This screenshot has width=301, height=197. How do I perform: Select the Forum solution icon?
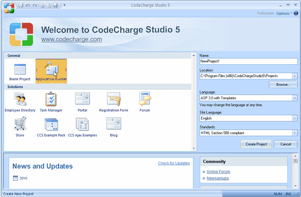tap(144, 100)
